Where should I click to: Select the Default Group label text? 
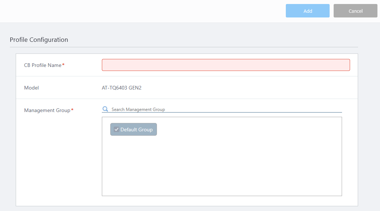(137, 130)
